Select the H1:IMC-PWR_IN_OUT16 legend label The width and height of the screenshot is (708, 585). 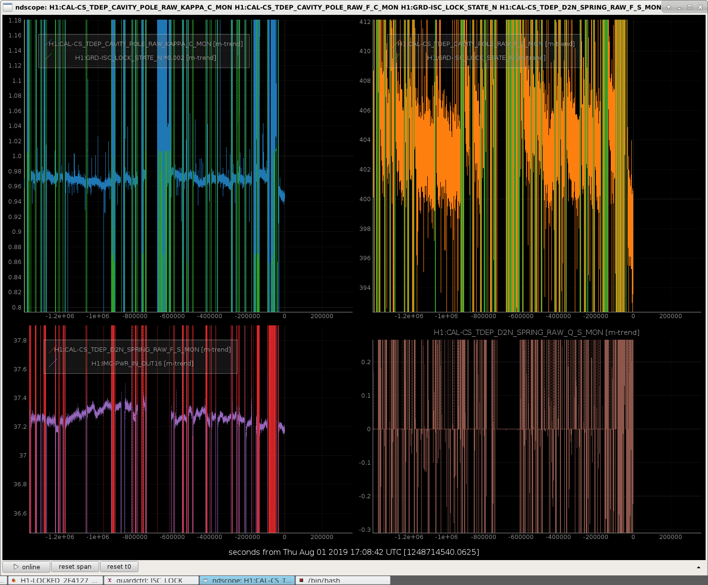click(x=142, y=363)
